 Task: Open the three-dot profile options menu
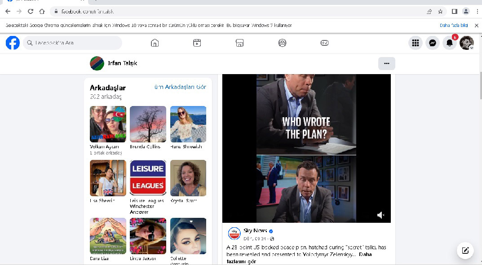click(386, 63)
